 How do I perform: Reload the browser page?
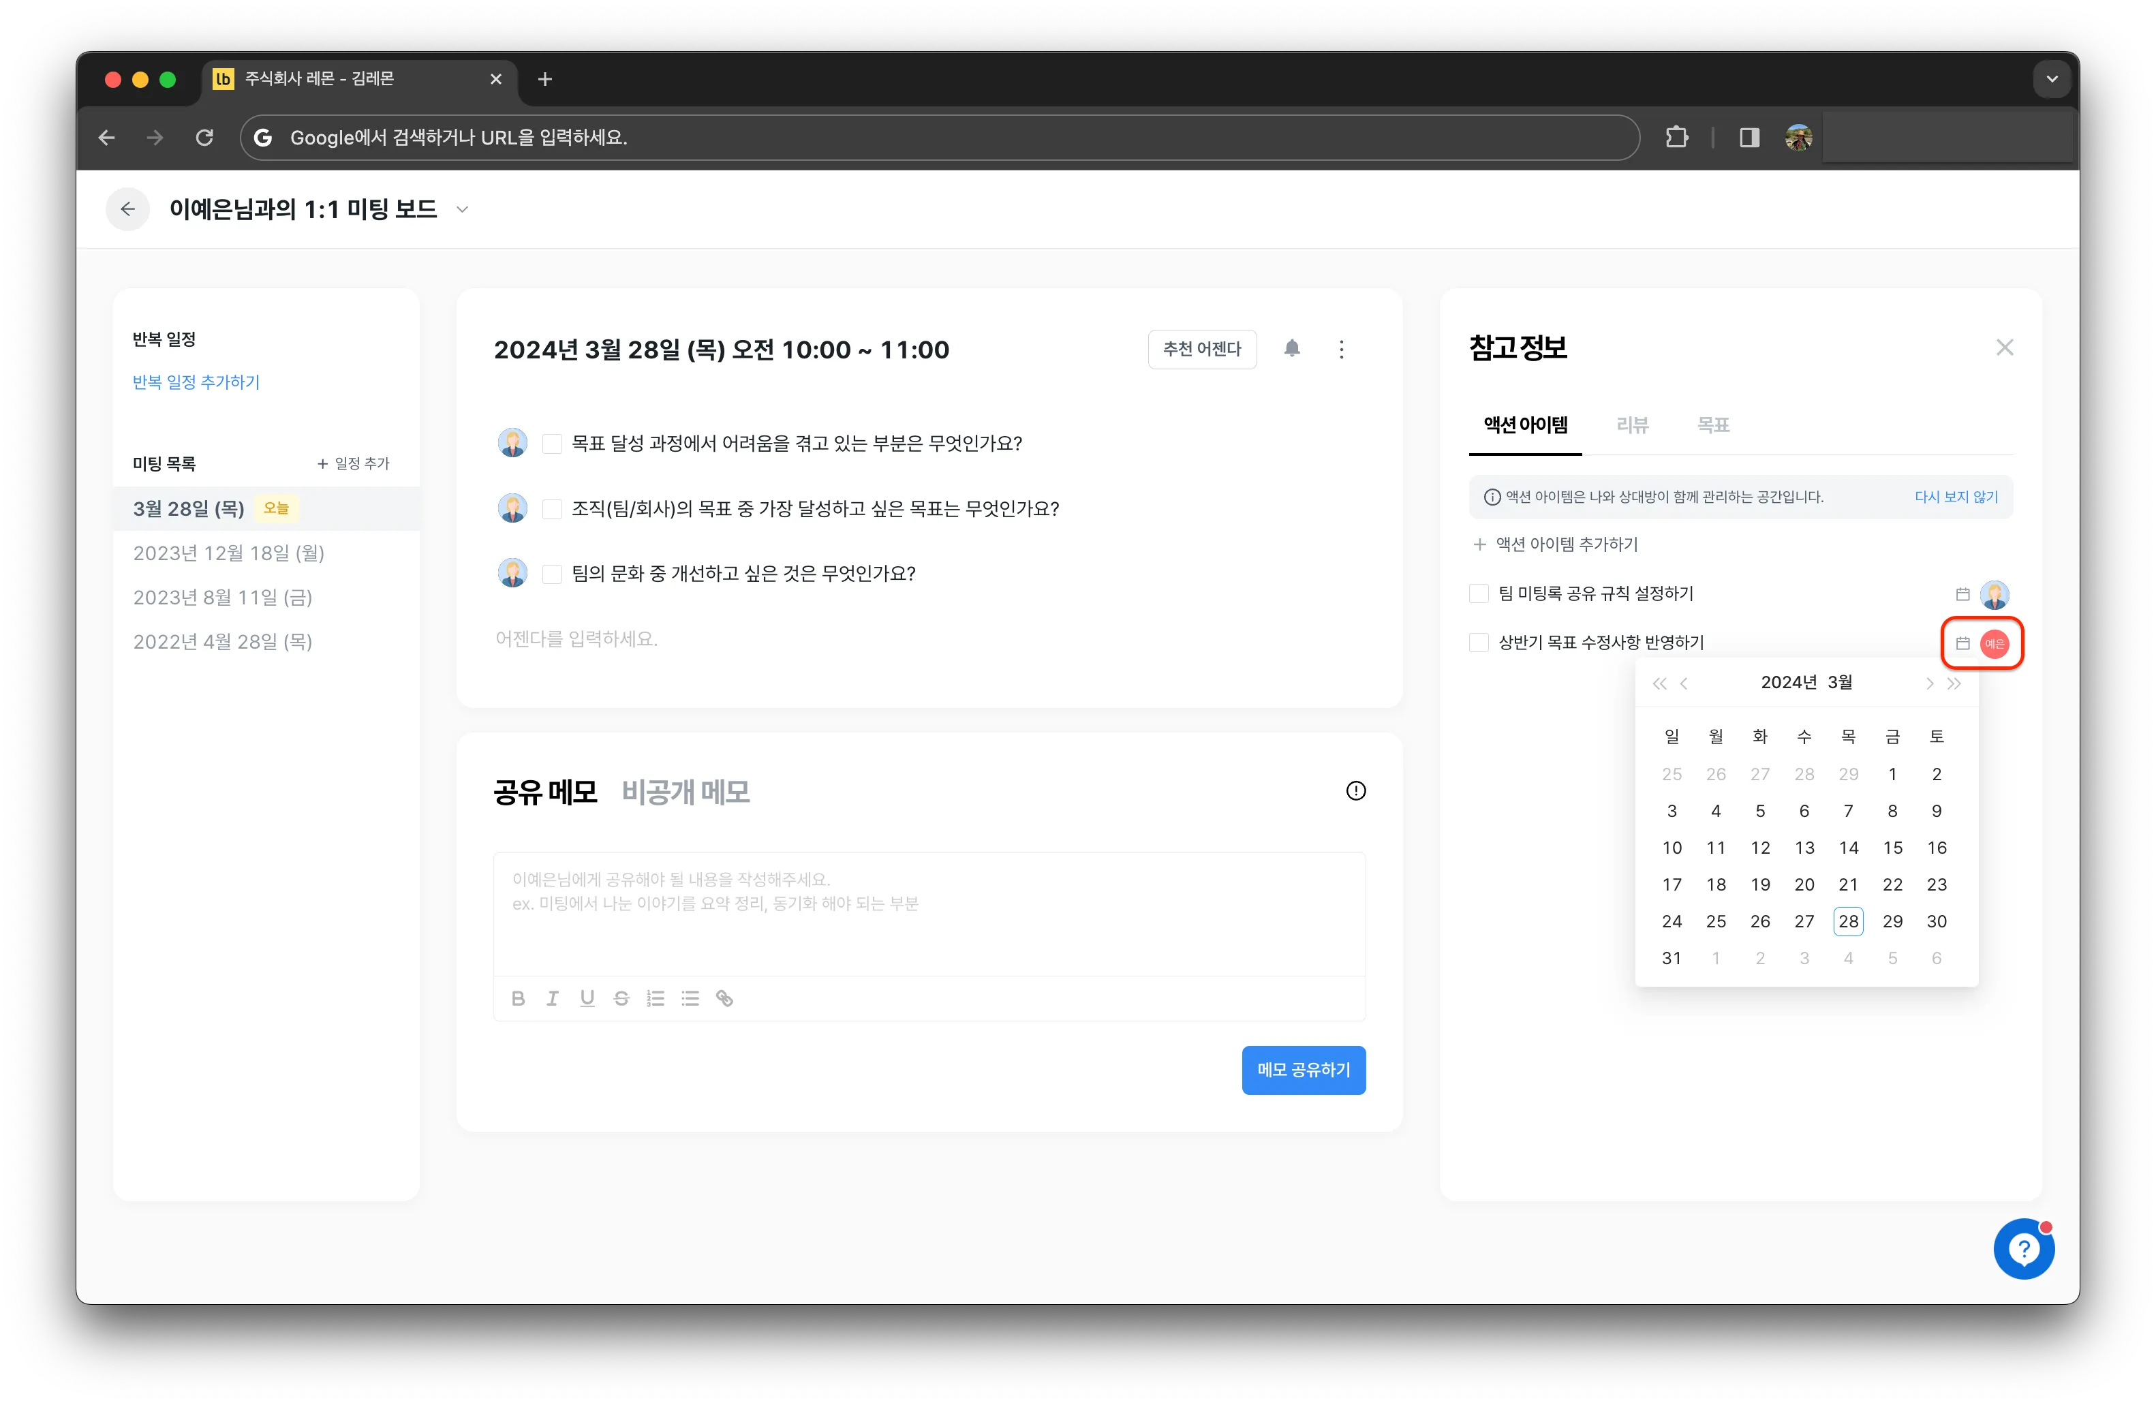(204, 138)
